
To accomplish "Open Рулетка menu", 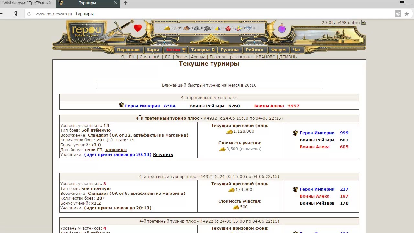I will click(x=230, y=50).
